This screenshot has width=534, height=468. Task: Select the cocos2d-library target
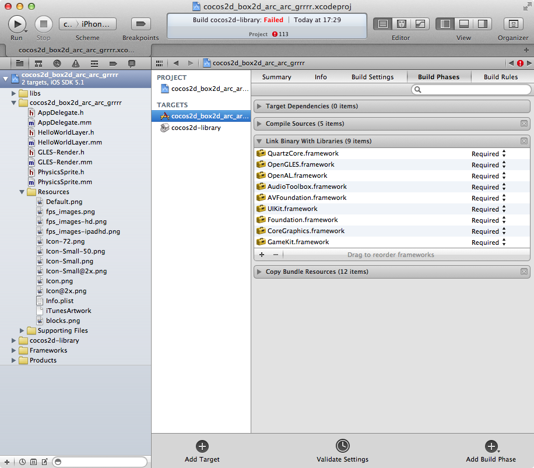point(201,128)
